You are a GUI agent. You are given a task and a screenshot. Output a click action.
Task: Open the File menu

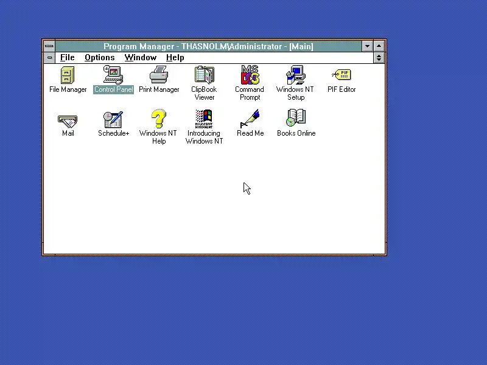[68, 57]
